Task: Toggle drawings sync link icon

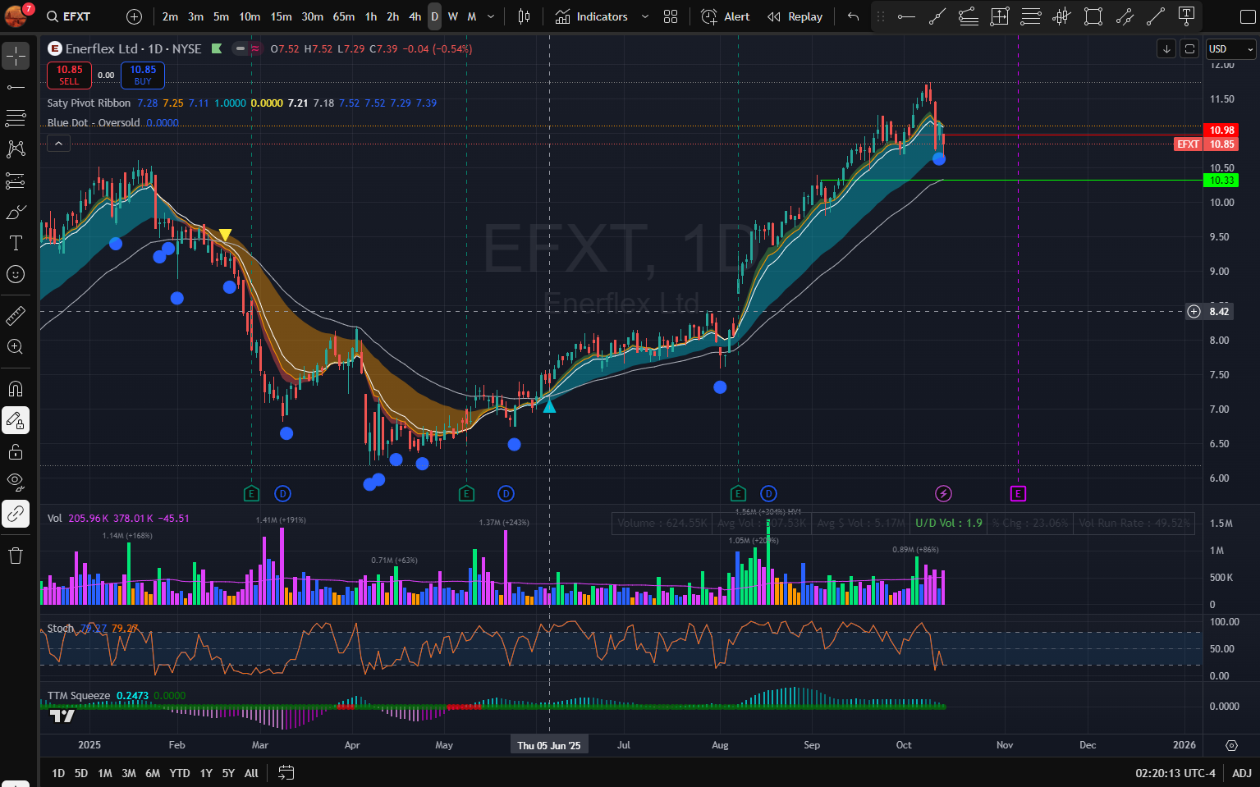Action: tap(16, 514)
